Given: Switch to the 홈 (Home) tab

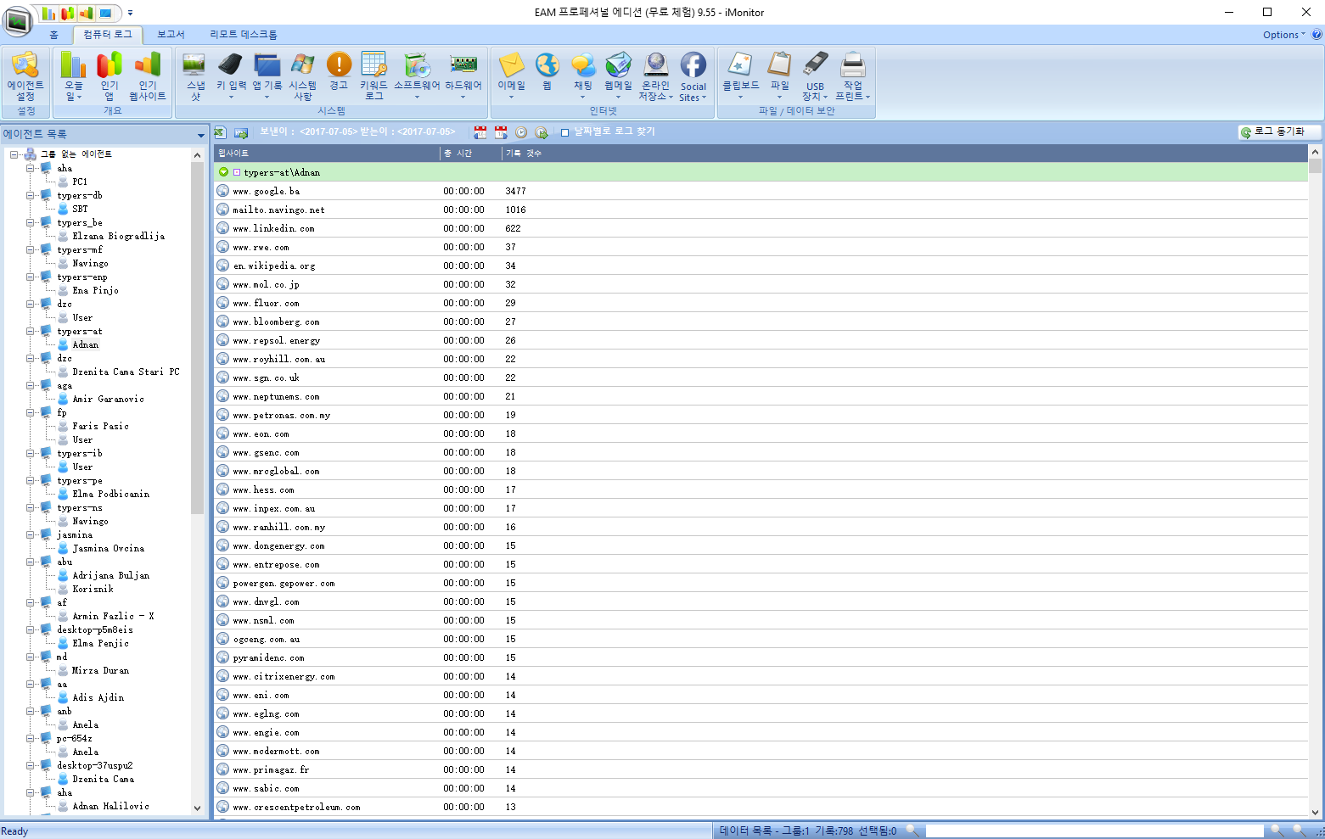Looking at the screenshot, I should point(53,35).
